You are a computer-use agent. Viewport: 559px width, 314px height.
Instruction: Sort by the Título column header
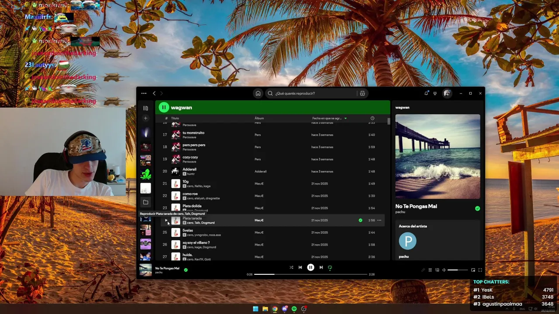coord(175,118)
